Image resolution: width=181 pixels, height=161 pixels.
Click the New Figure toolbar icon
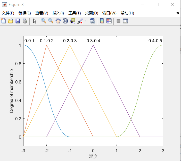[3, 21]
